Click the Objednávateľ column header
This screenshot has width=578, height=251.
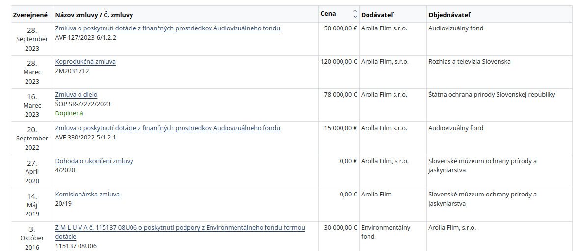449,15
